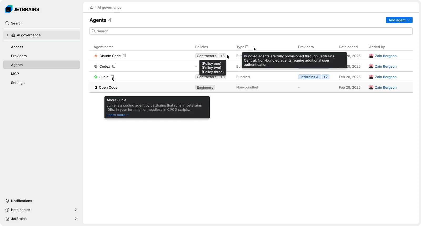Click the JetBrains AI provider tag

point(309,77)
